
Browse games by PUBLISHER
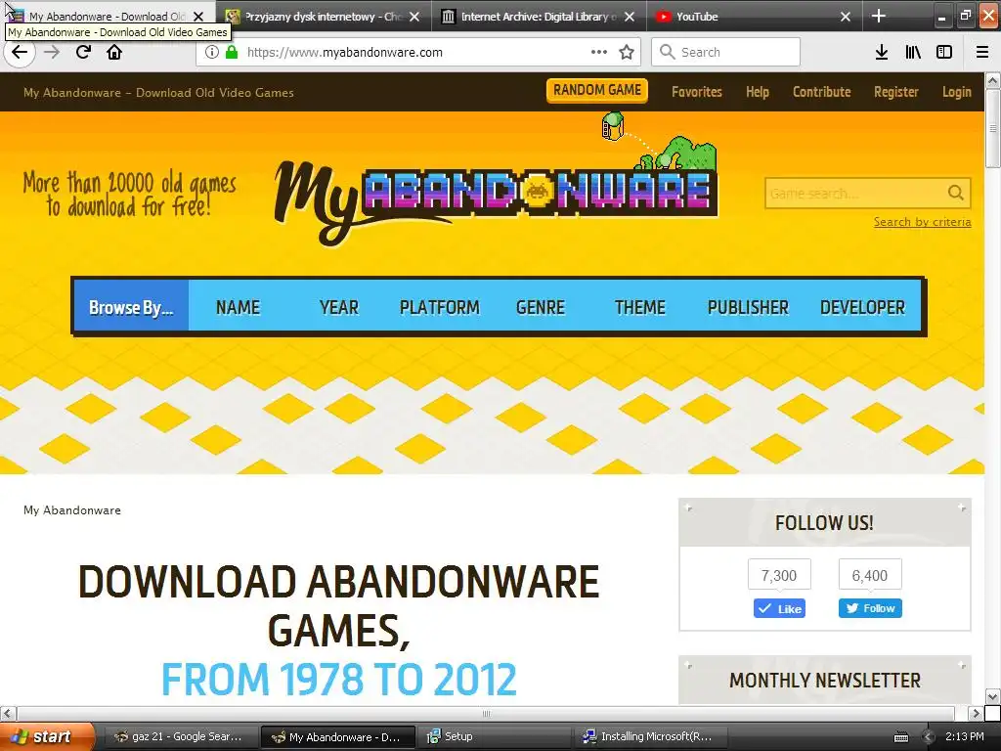[748, 307]
